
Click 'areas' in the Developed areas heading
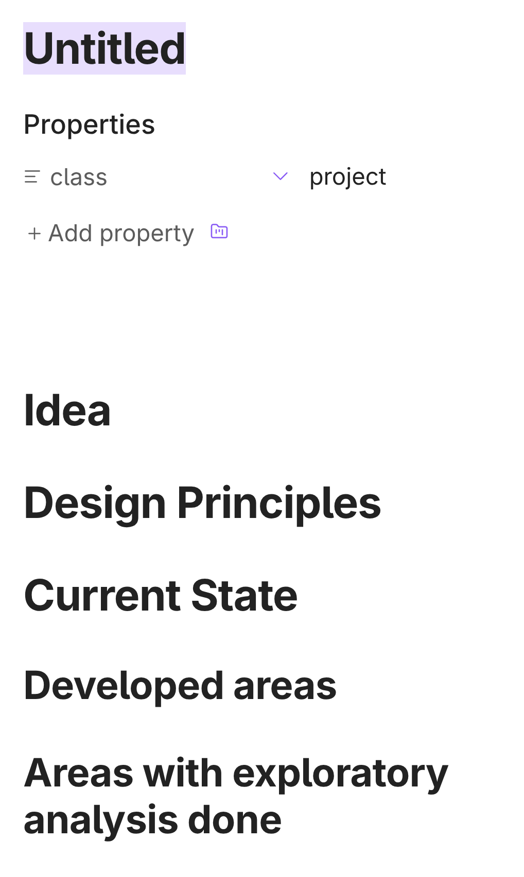(x=285, y=686)
